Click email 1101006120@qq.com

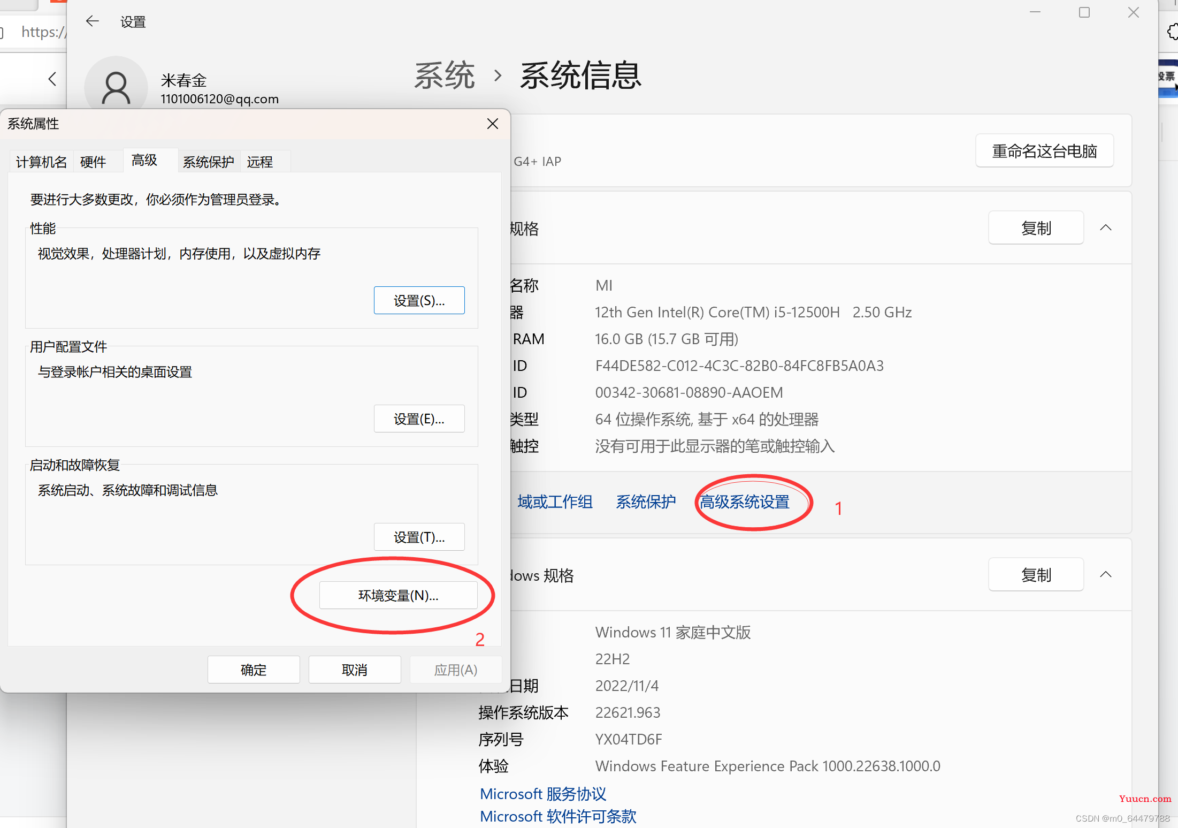(219, 99)
